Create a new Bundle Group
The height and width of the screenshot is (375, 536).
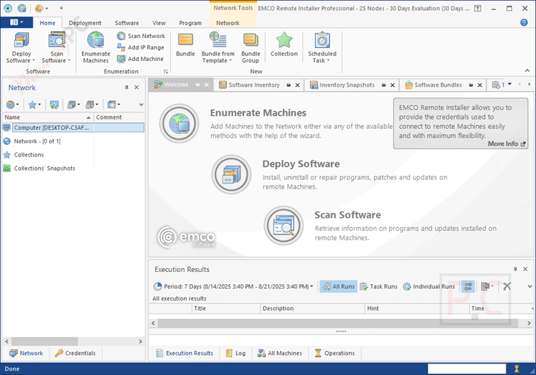tap(251, 47)
